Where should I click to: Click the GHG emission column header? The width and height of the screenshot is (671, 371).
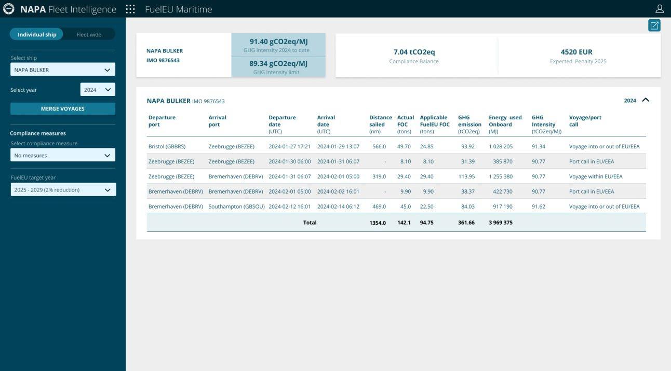point(469,125)
